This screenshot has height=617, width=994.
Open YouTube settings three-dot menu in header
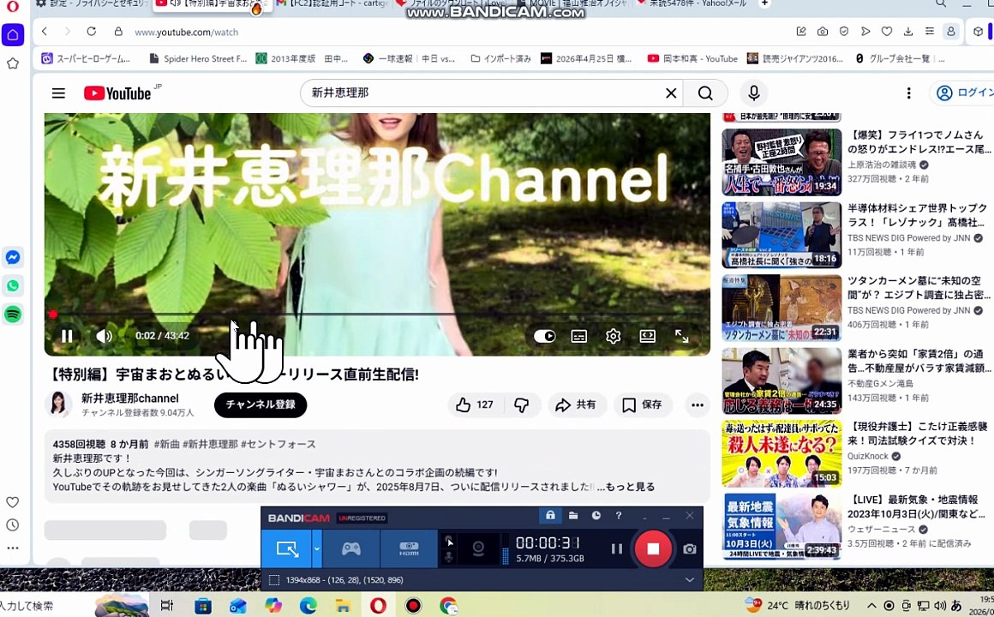tap(908, 93)
